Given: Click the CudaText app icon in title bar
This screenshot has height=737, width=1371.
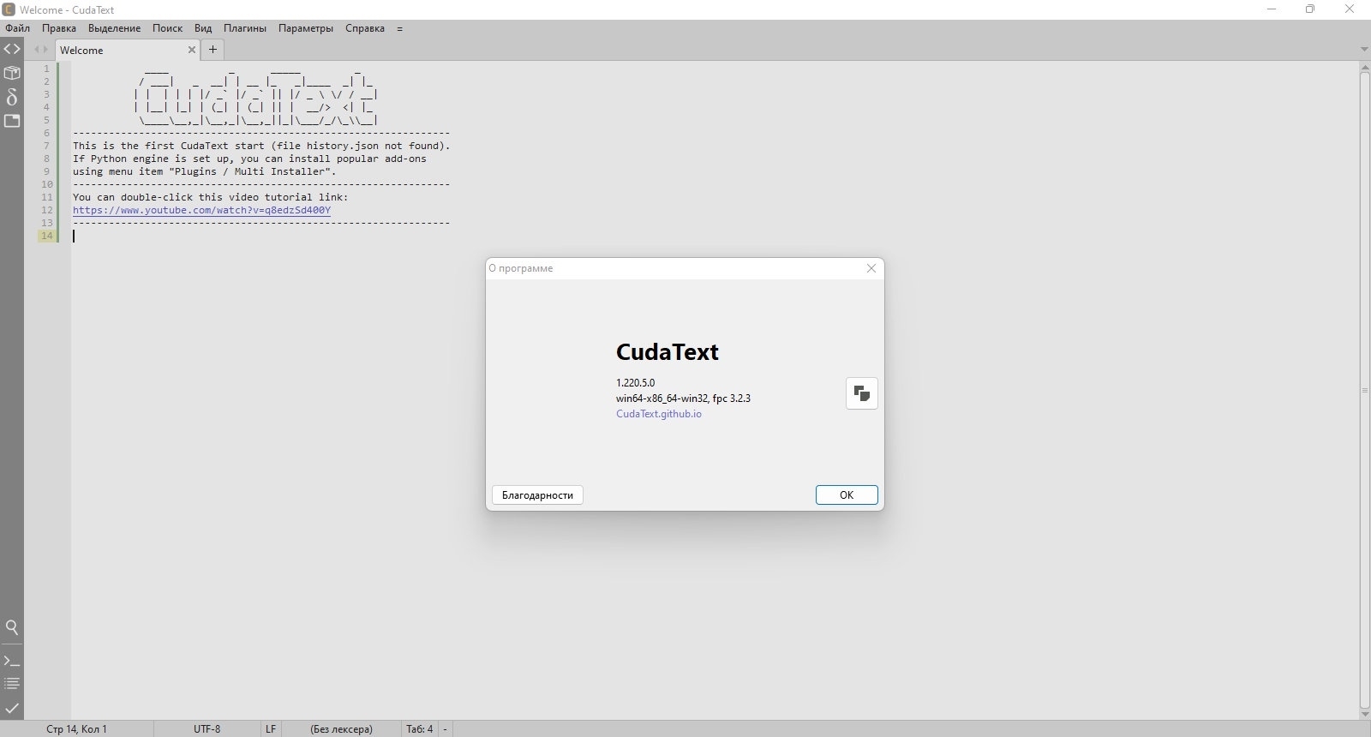Looking at the screenshot, I should click(x=9, y=9).
